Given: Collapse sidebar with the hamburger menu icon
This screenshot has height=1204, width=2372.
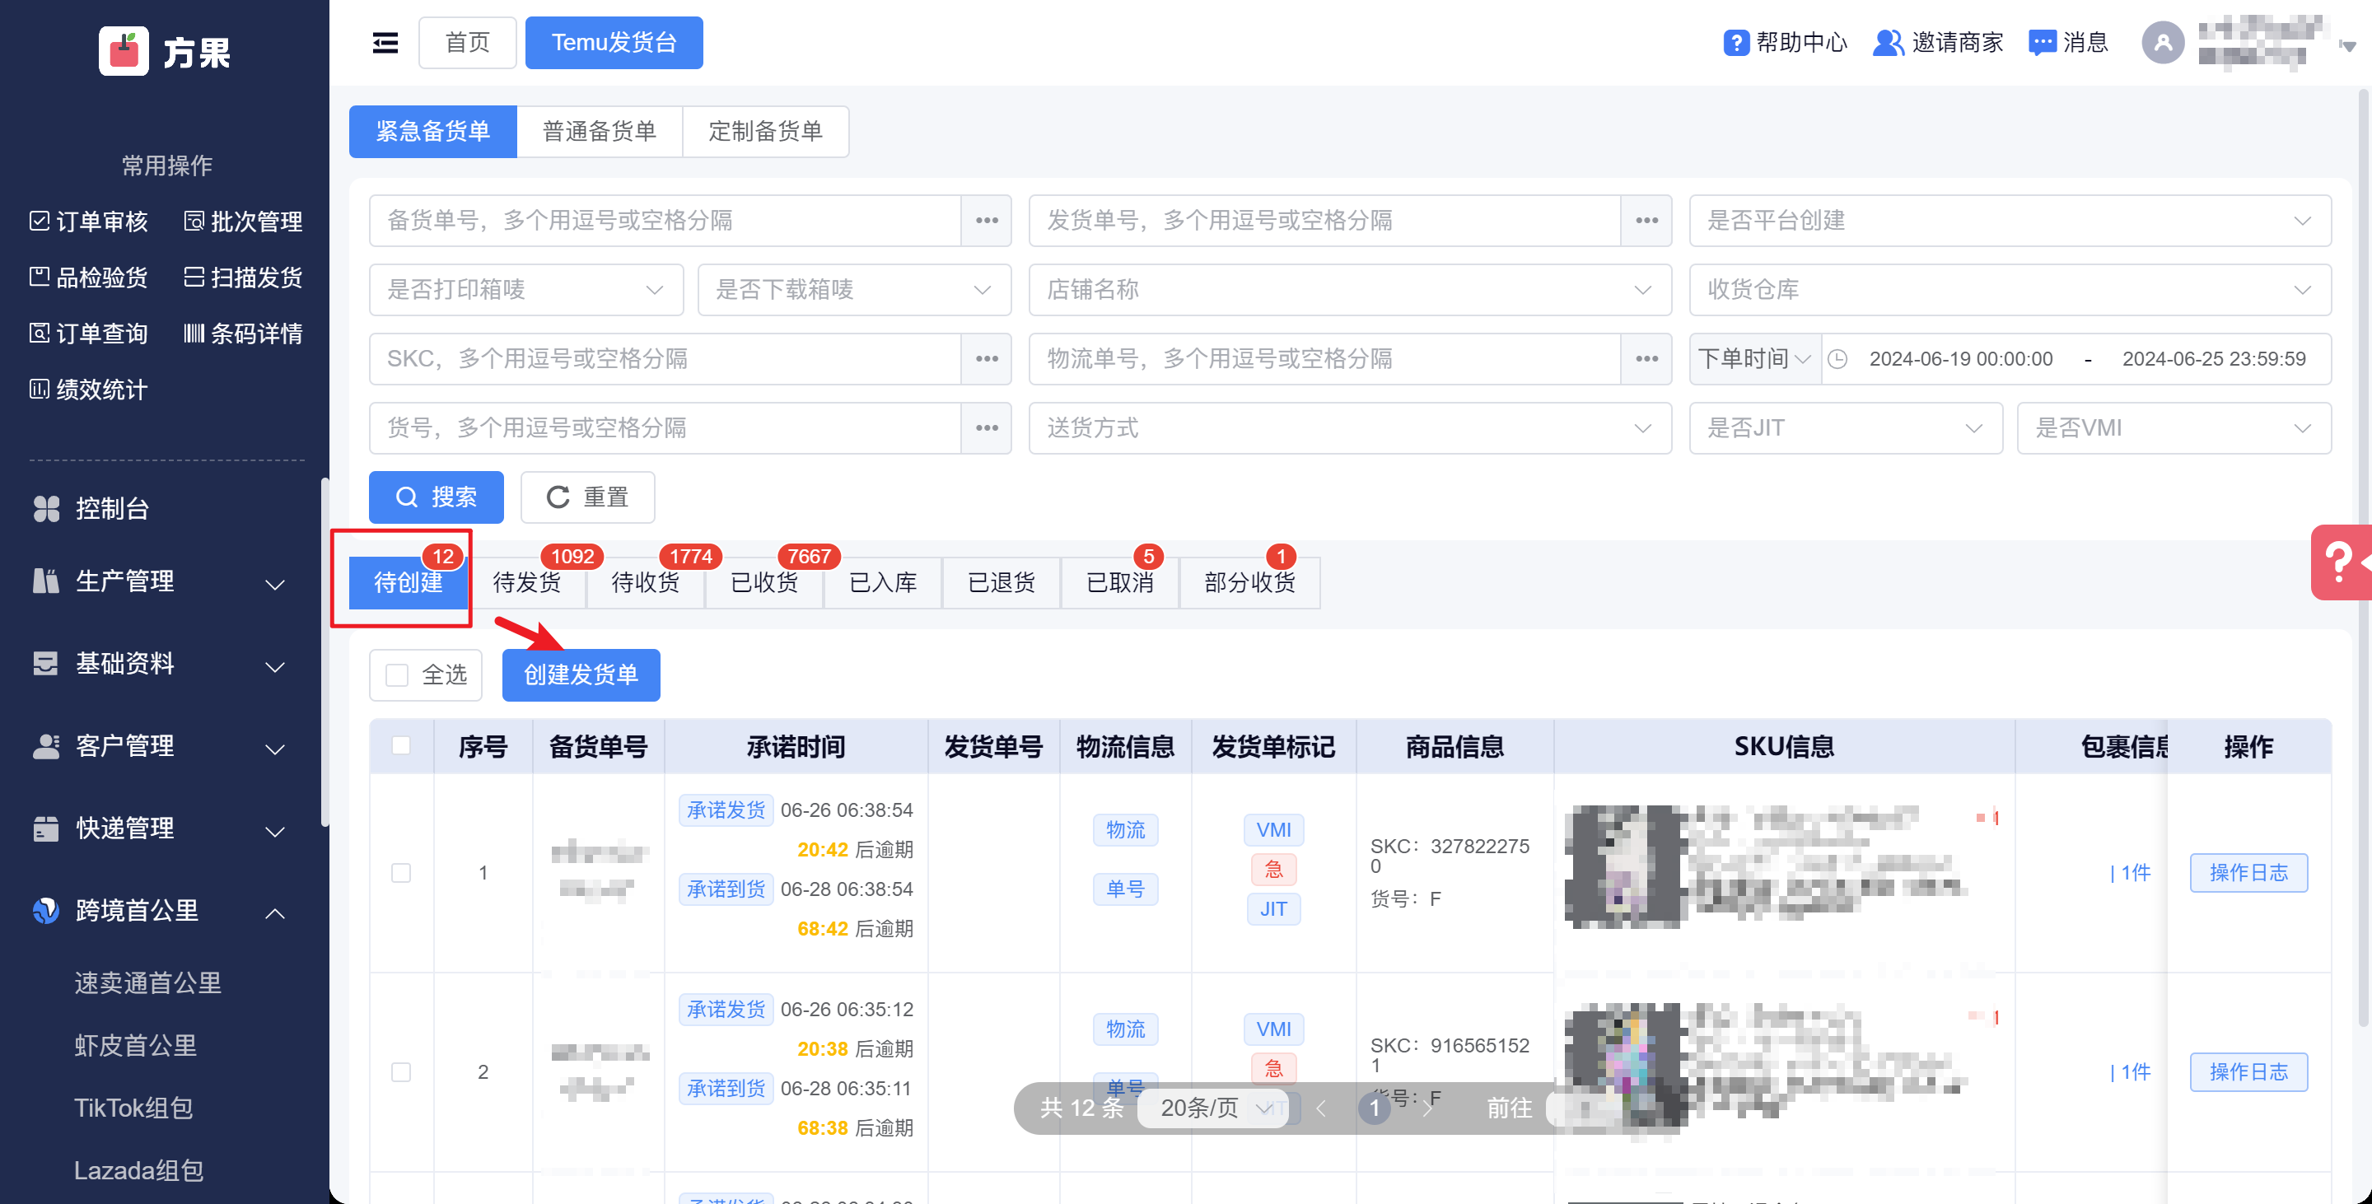Looking at the screenshot, I should 385,42.
